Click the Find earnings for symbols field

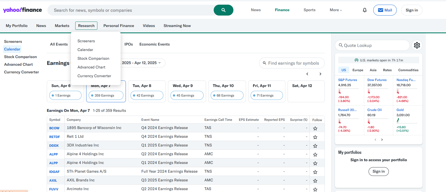pyautogui.click(x=292, y=63)
